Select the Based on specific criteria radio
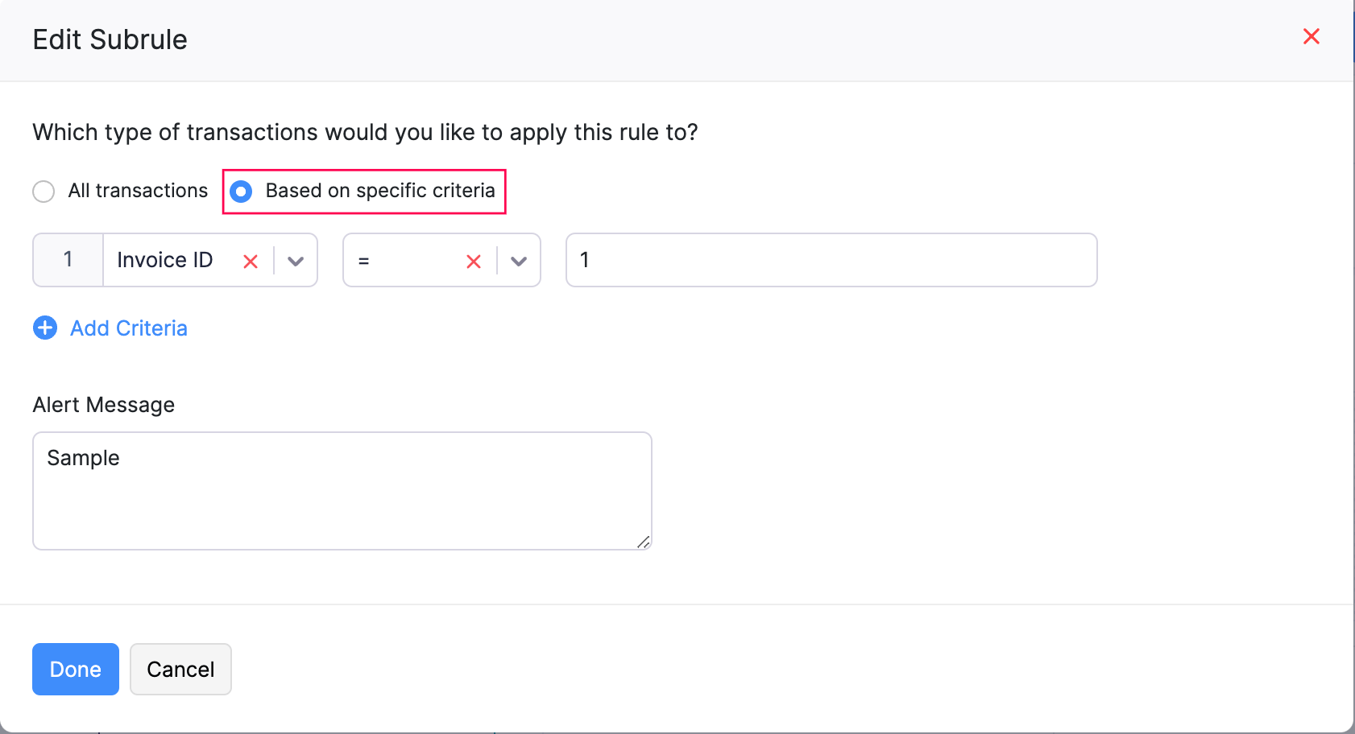 pyautogui.click(x=241, y=192)
